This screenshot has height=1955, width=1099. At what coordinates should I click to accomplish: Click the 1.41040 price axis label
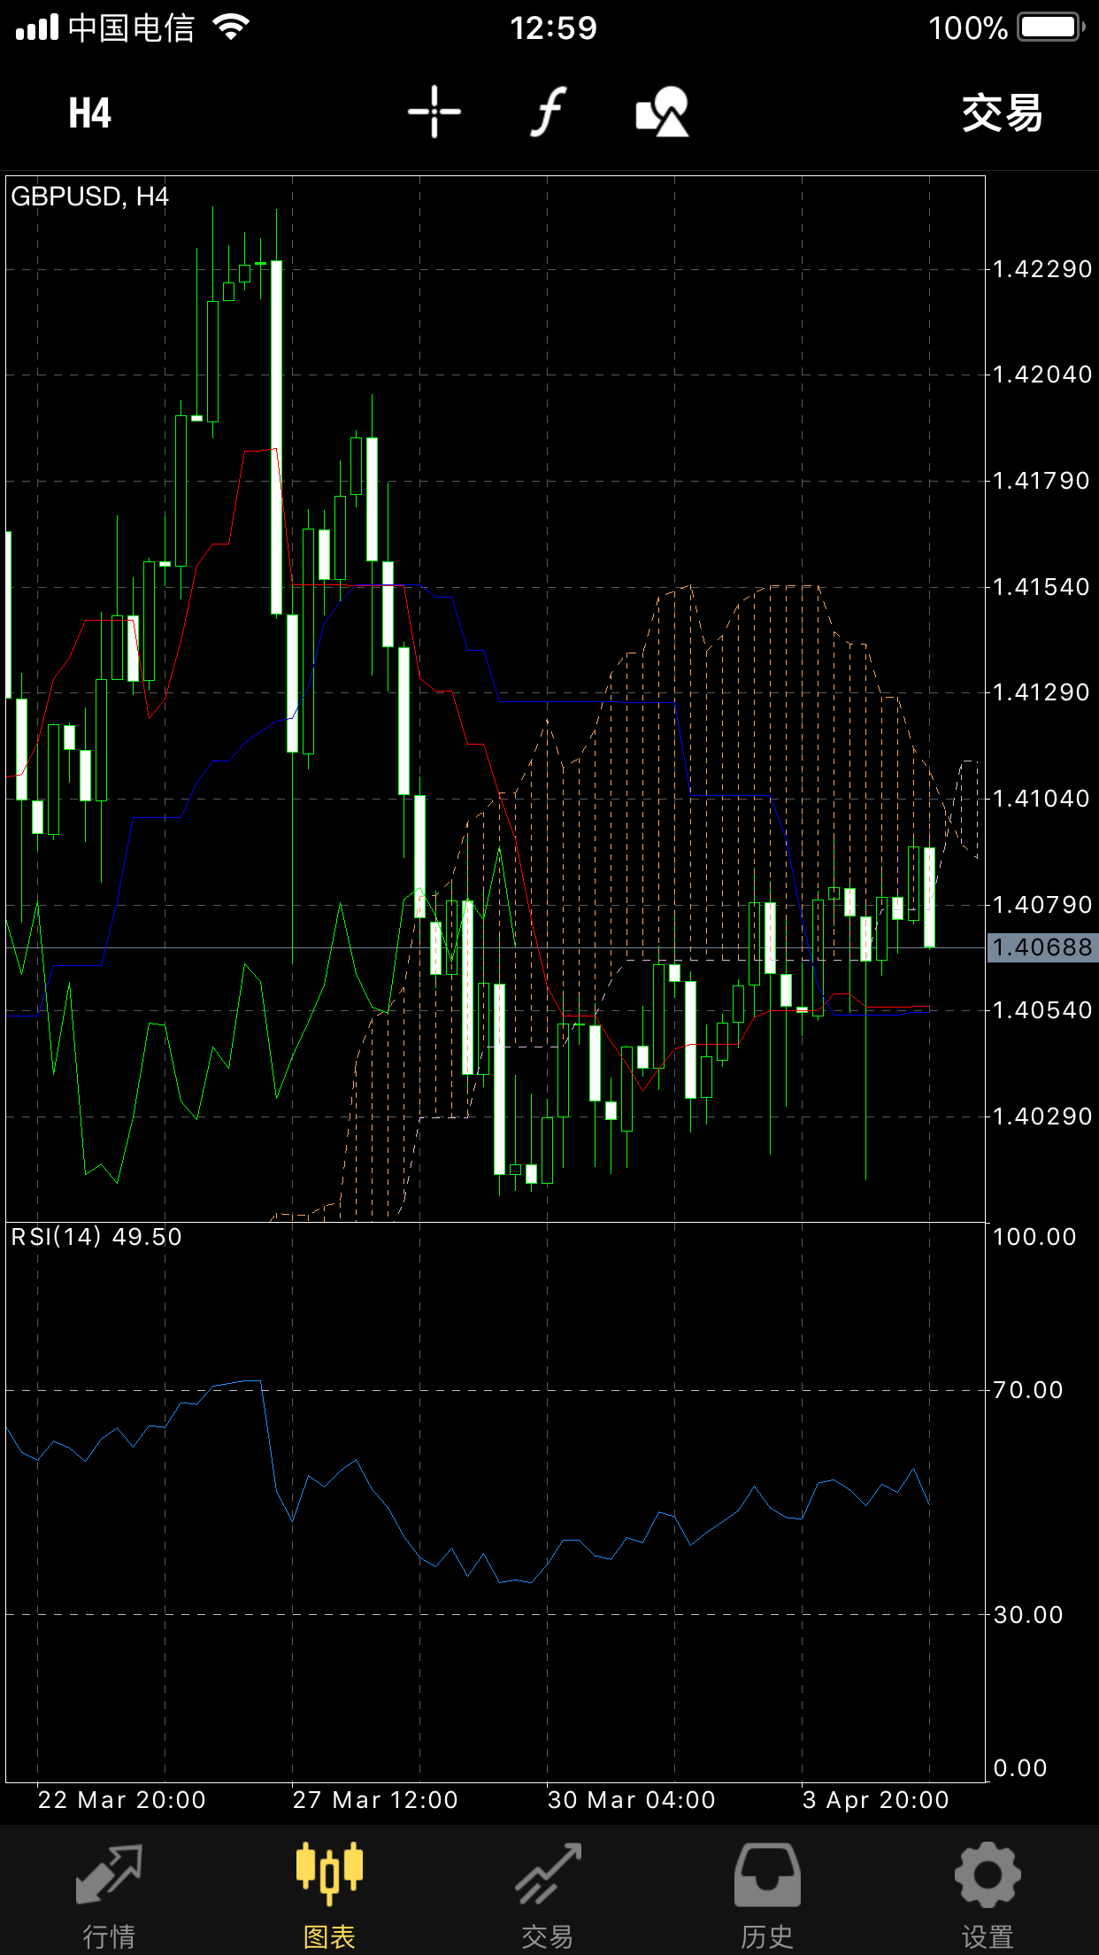tap(1042, 799)
